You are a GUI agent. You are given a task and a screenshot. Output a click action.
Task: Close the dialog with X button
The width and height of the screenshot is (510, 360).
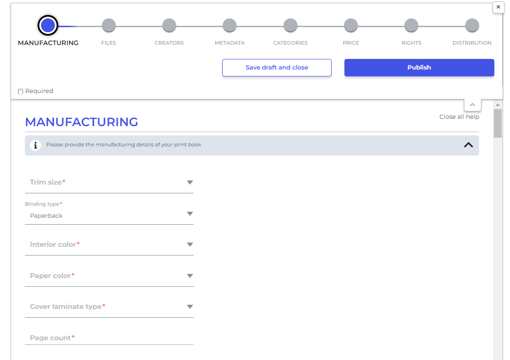pyautogui.click(x=498, y=7)
